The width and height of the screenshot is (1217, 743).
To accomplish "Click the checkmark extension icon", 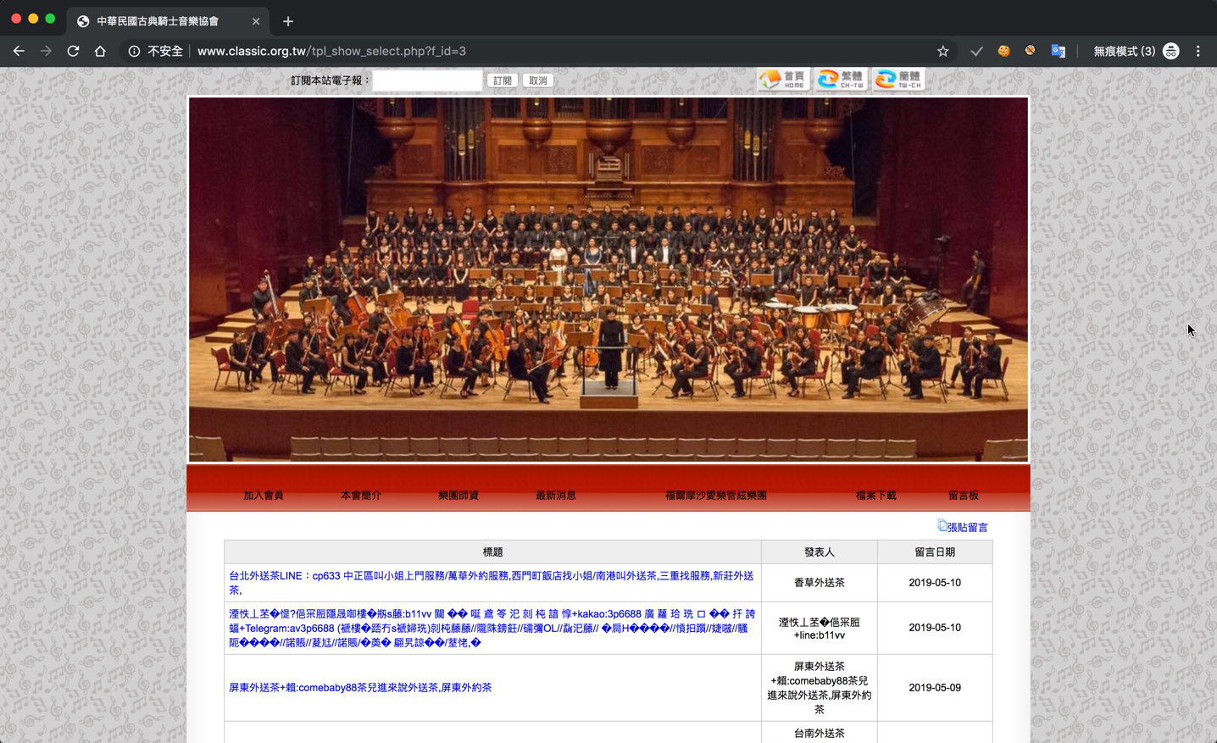I will click(x=976, y=51).
